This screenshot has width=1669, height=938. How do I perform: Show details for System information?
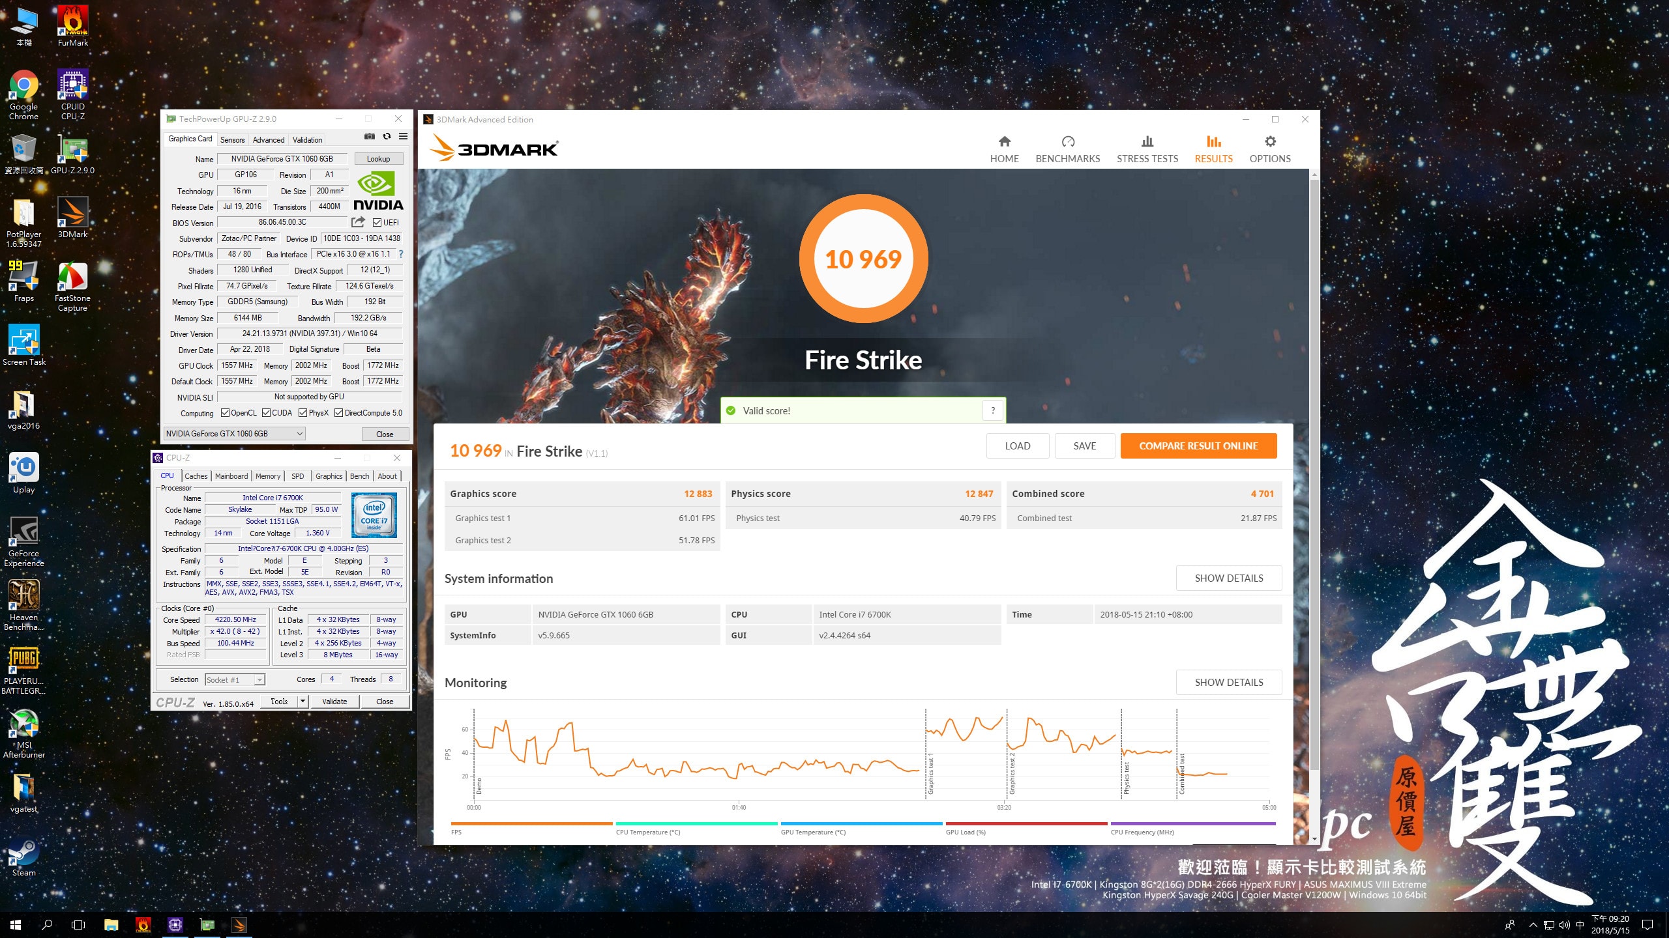pyautogui.click(x=1228, y=578)
